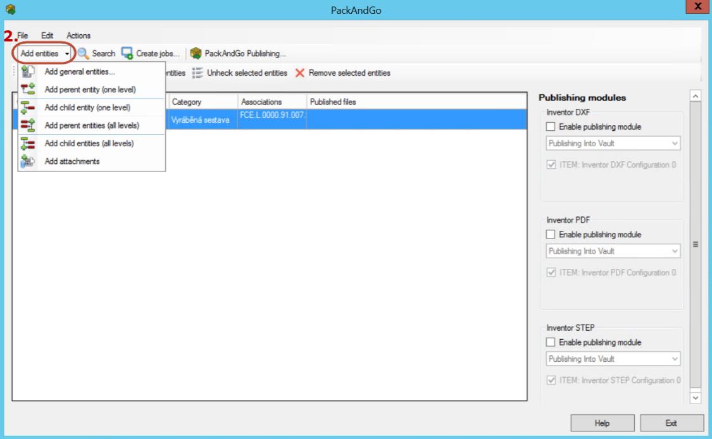Image resolution: width=712 pixels, height=439 pixels.
Task: Click the Add attachments icon
Action: click(x=28, y=161)
